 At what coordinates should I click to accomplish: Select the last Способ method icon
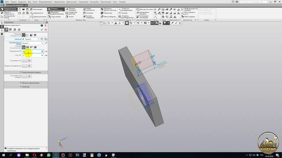pyautogui.click(x=35, y=47)
